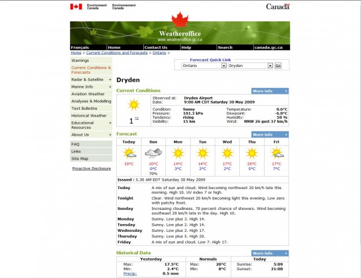Click Thursday's high of 20°C
The image size is (361, 278).
[252, 164]
